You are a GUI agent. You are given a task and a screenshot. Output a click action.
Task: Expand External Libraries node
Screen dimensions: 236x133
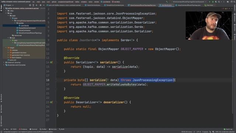click(4, 62)
